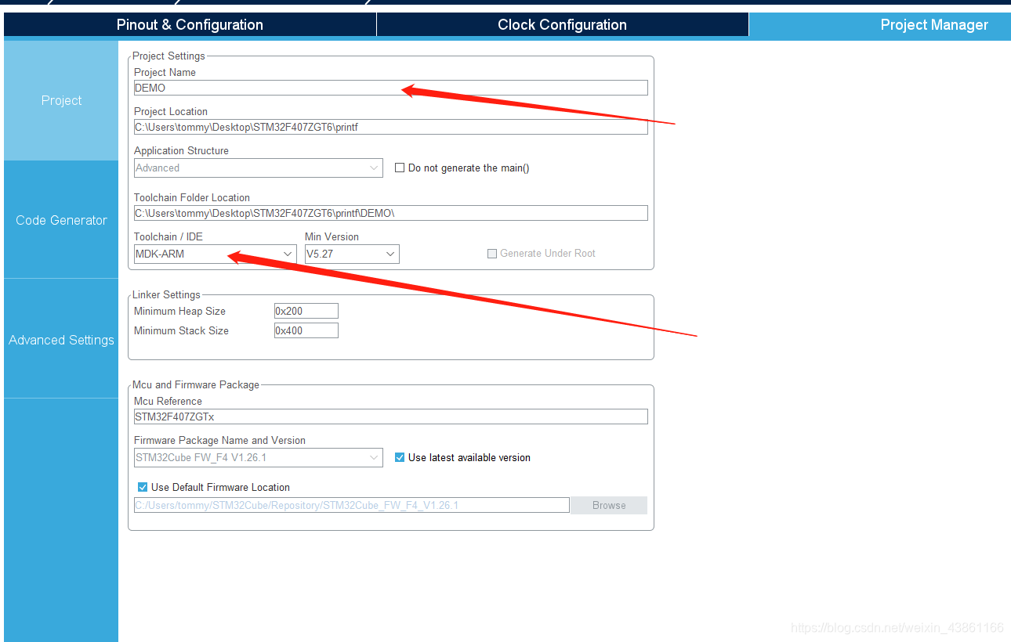Viewport: 1011px width, 642px height.
Task: Click the Project Name field containing DEMO
Action: pos(390,88)
